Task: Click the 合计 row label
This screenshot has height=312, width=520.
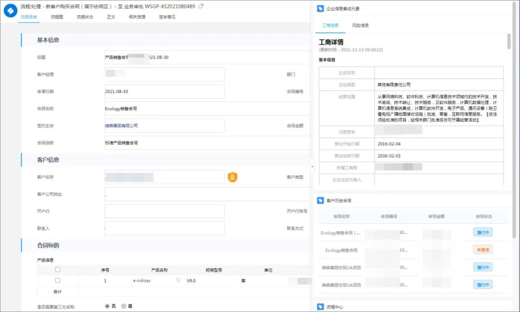Action: (x=57, y=291)
